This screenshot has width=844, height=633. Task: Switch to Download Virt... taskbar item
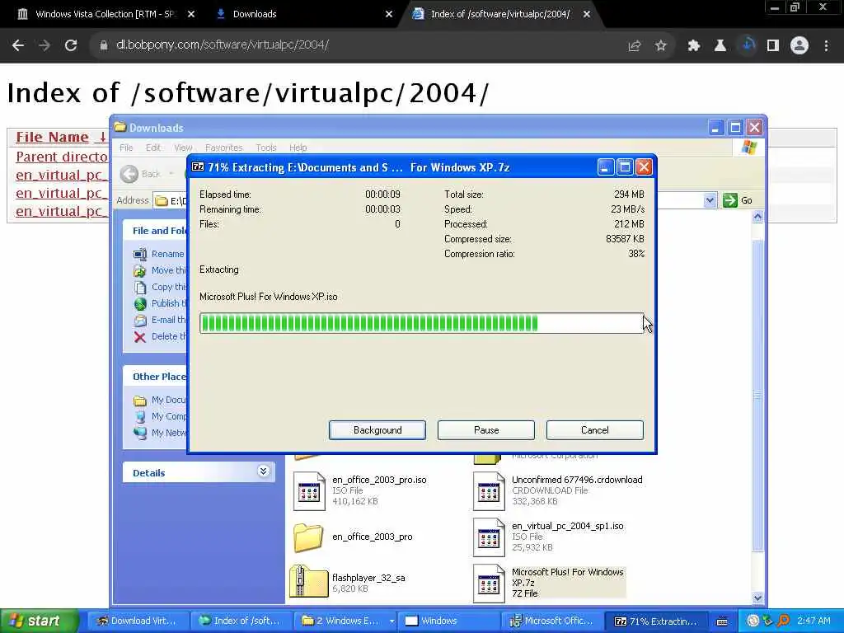138,621
